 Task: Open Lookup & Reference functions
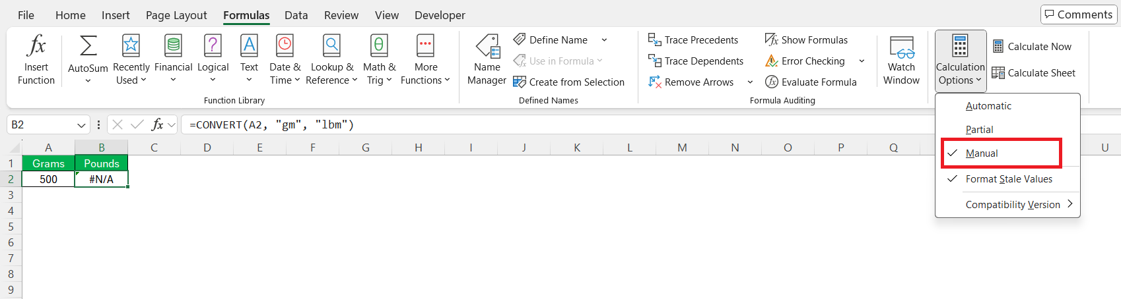pos(331,59)
